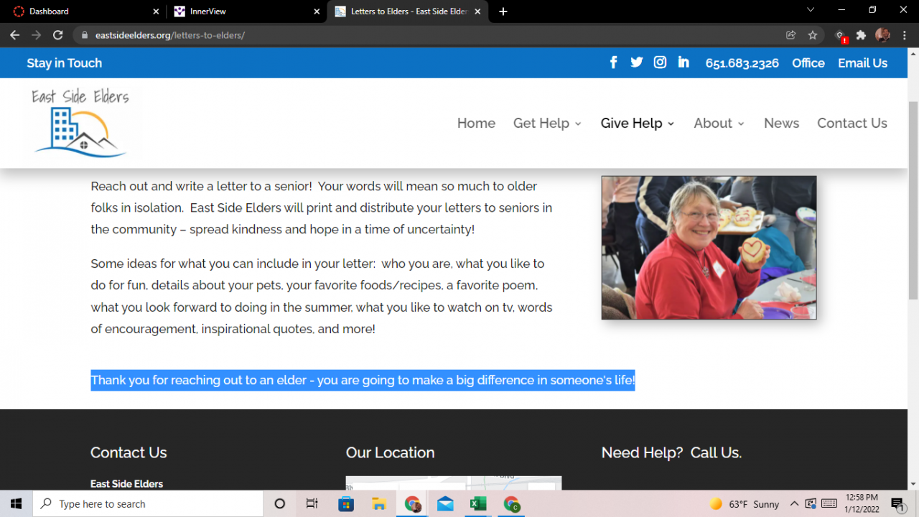Click the Email Us link
The height and width of the screenshot is (517, 919).
(x=862, y=63)
